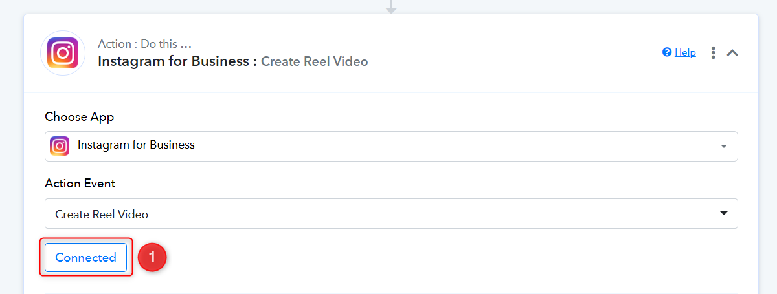Screen dimensions: 777x294
Task: Click 'Create Reel Video' in the header title
Action: [314, 61]
